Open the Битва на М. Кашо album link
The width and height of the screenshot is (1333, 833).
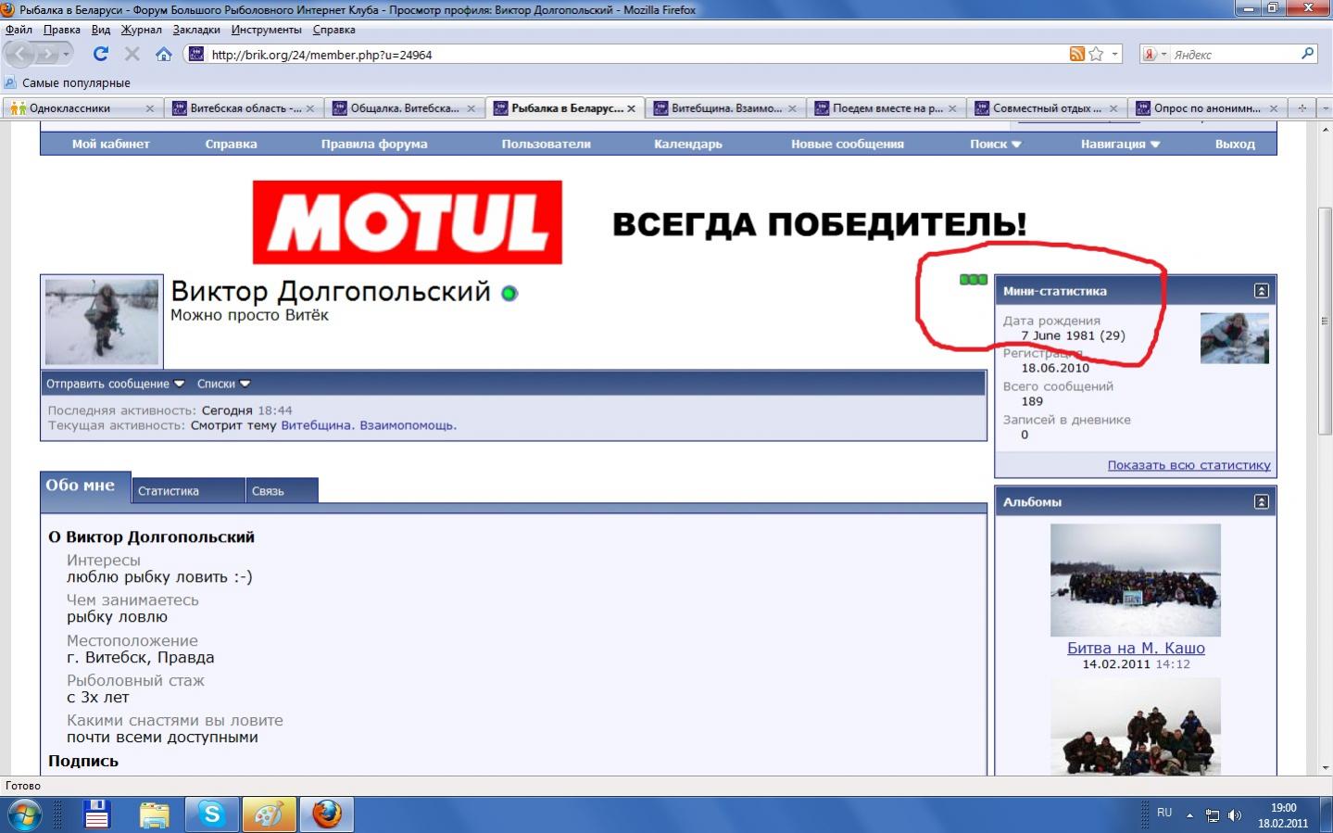pos(1136,648)
